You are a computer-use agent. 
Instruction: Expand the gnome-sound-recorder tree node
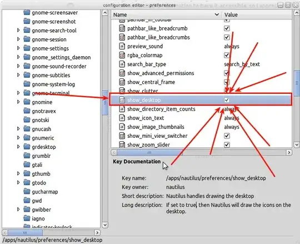point(18,66)
